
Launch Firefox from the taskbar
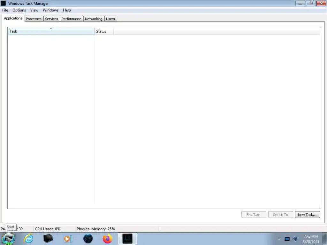pyautogui.click(x=107, y=239)
